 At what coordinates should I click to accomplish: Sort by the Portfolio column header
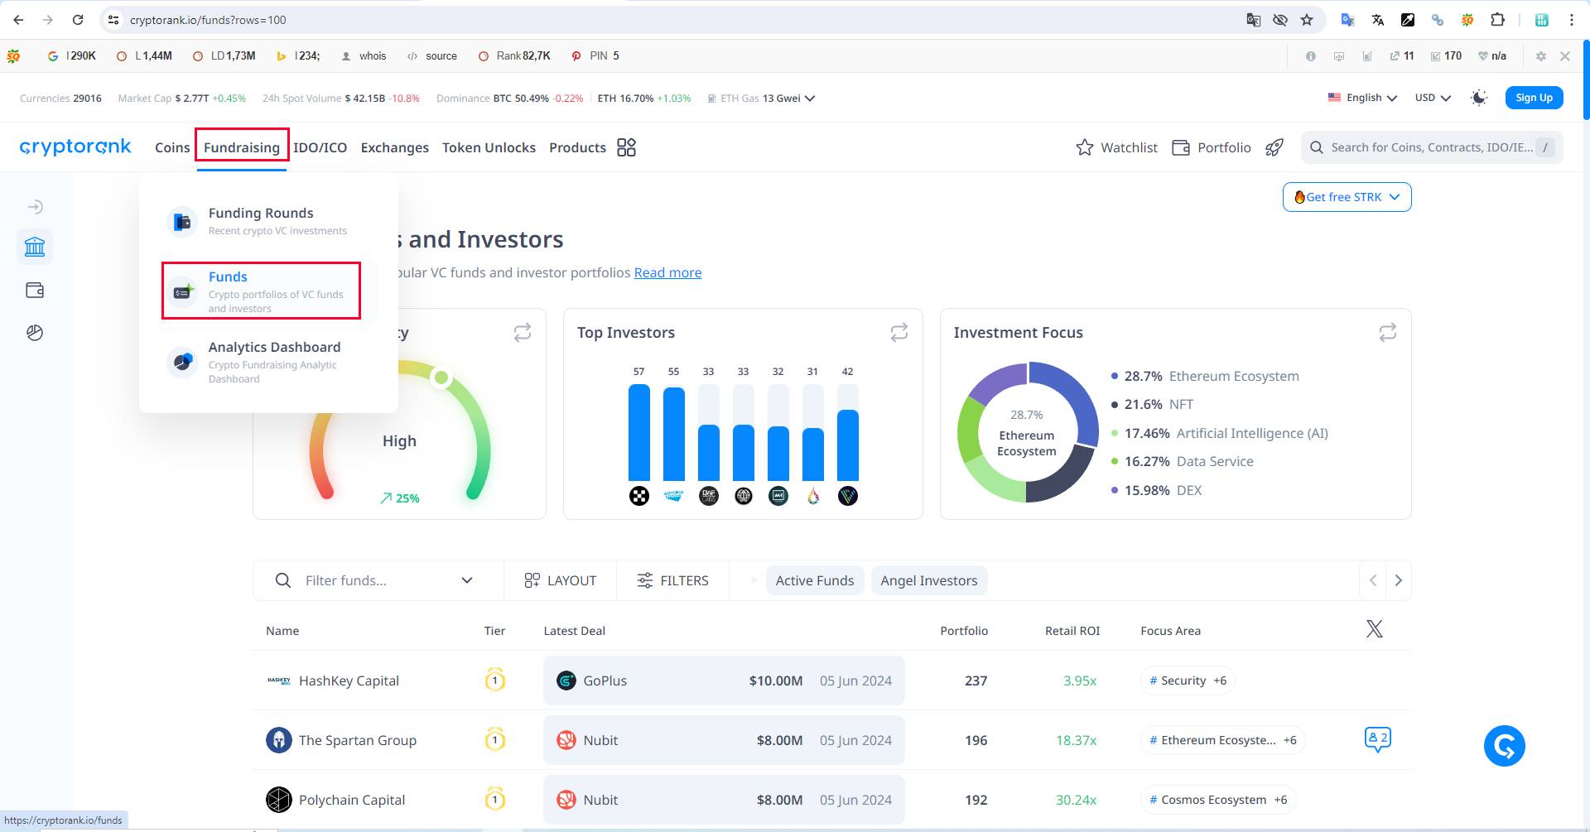tap(964, 631)
